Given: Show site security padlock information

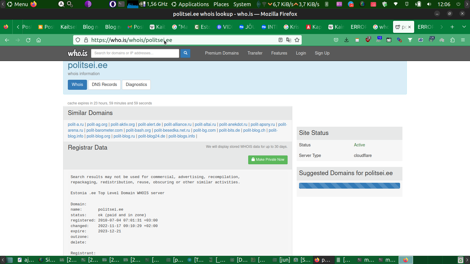Looking at the screenshot, I should [86, 40].
